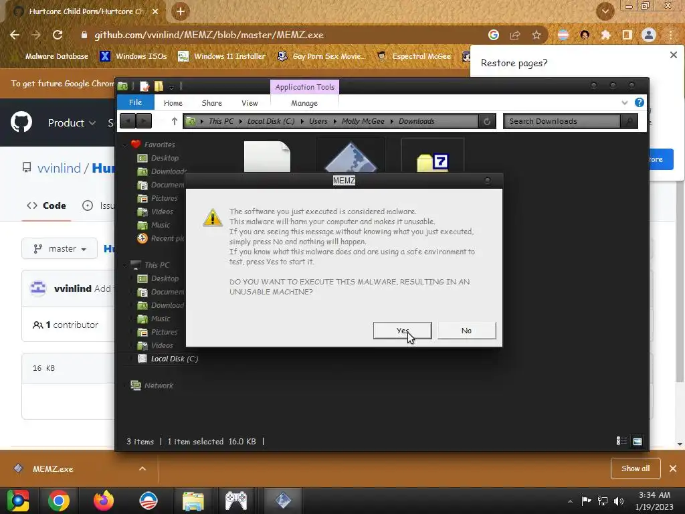Open Chrome side panel icon
685x514 pixels.
point(627,35)
